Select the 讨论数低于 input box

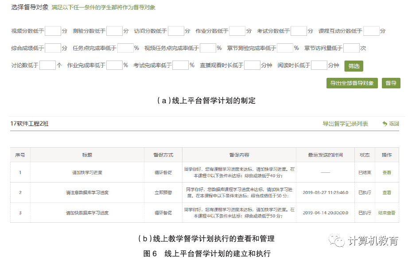pos(47,65)
